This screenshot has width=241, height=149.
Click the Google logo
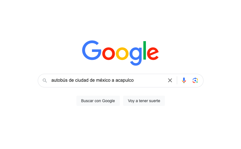120,53
